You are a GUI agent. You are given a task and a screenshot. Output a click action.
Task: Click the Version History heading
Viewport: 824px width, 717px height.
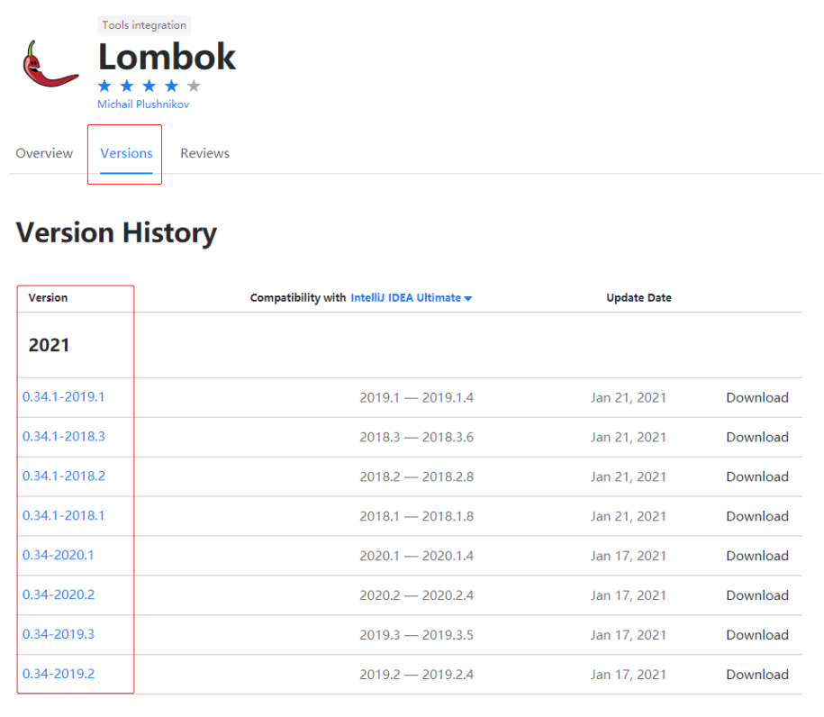click(116, 233)
